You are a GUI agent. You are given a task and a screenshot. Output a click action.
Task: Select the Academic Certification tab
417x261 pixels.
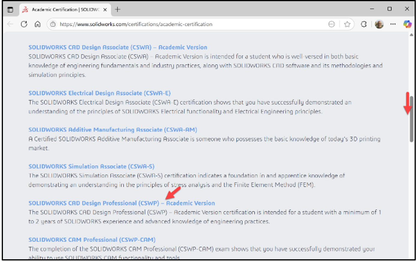coord(65,10)
